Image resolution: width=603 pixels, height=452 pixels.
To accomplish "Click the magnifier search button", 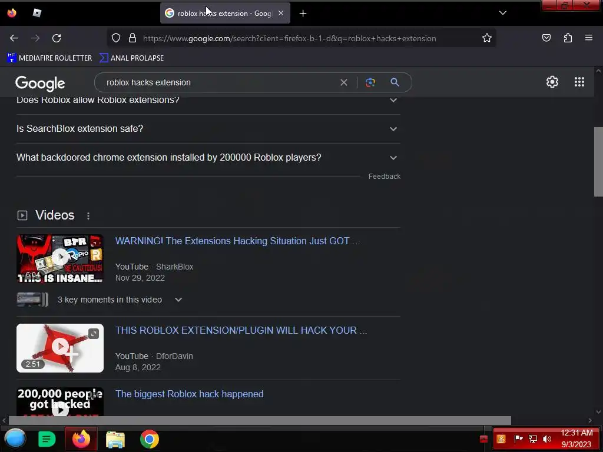I will point(395,82).
